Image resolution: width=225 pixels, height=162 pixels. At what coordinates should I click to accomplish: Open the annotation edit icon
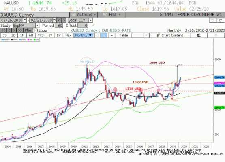pyautogui.click(x=199, y=35)
